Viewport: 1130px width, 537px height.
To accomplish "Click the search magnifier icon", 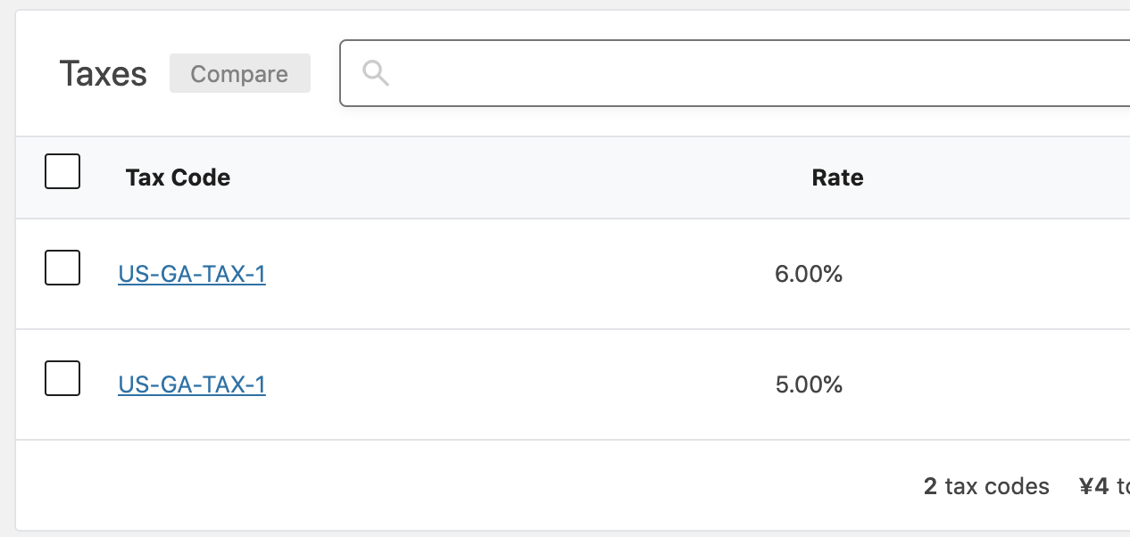I will [375, 72].
